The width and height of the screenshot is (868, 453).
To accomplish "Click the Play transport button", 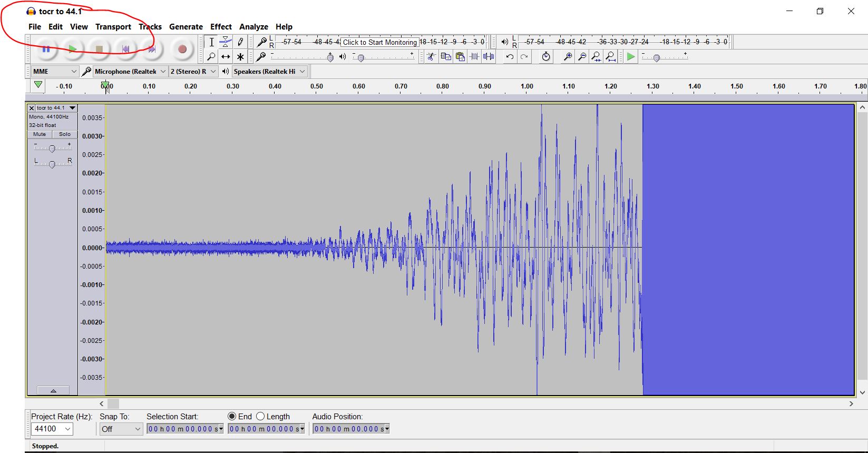I will tap(73, 49).
